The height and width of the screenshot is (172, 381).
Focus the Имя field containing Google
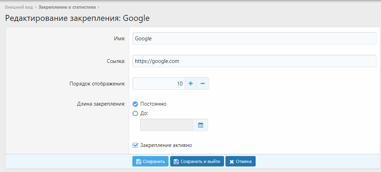tap(254, 39)
